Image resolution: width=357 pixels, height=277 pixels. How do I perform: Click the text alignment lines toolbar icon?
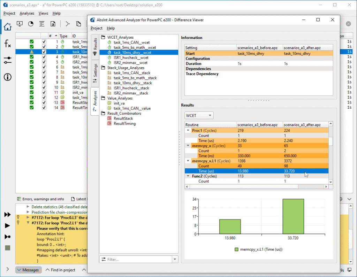click(42, 24)
